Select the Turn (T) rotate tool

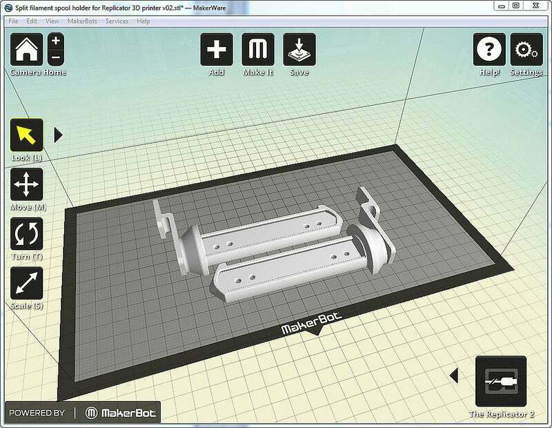pos(27,233)
